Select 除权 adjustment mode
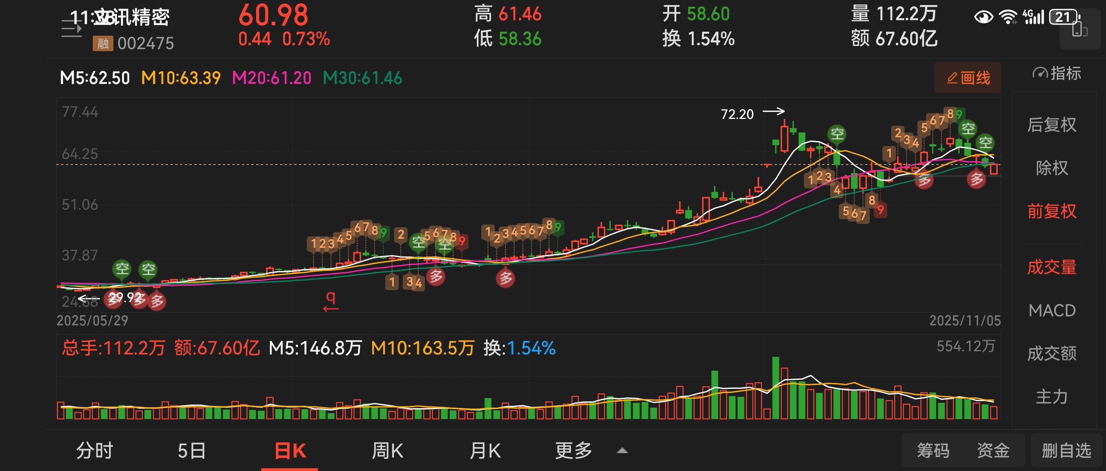 click(x=1051, y=168)
